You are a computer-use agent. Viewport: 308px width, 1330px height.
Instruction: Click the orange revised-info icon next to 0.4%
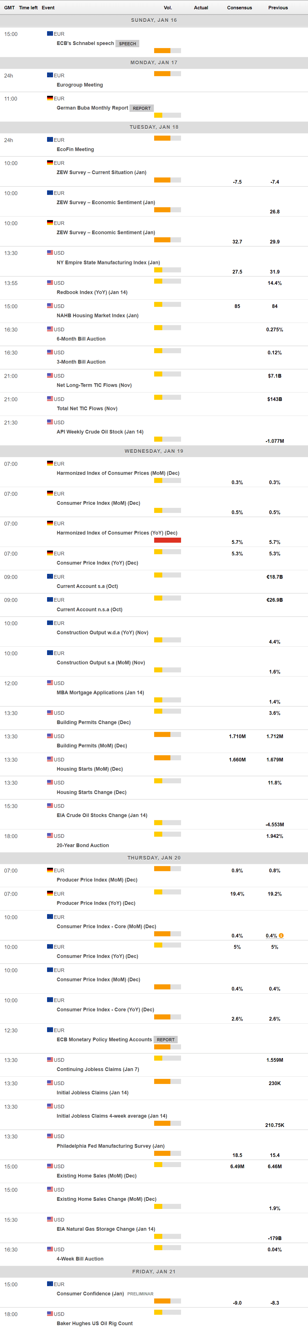[281, 935]
